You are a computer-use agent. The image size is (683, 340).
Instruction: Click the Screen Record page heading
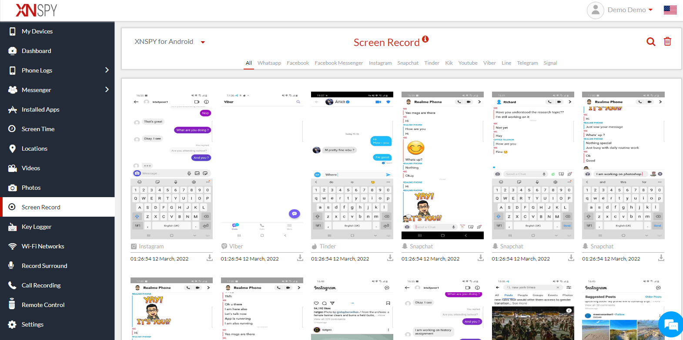pos(386,43)
